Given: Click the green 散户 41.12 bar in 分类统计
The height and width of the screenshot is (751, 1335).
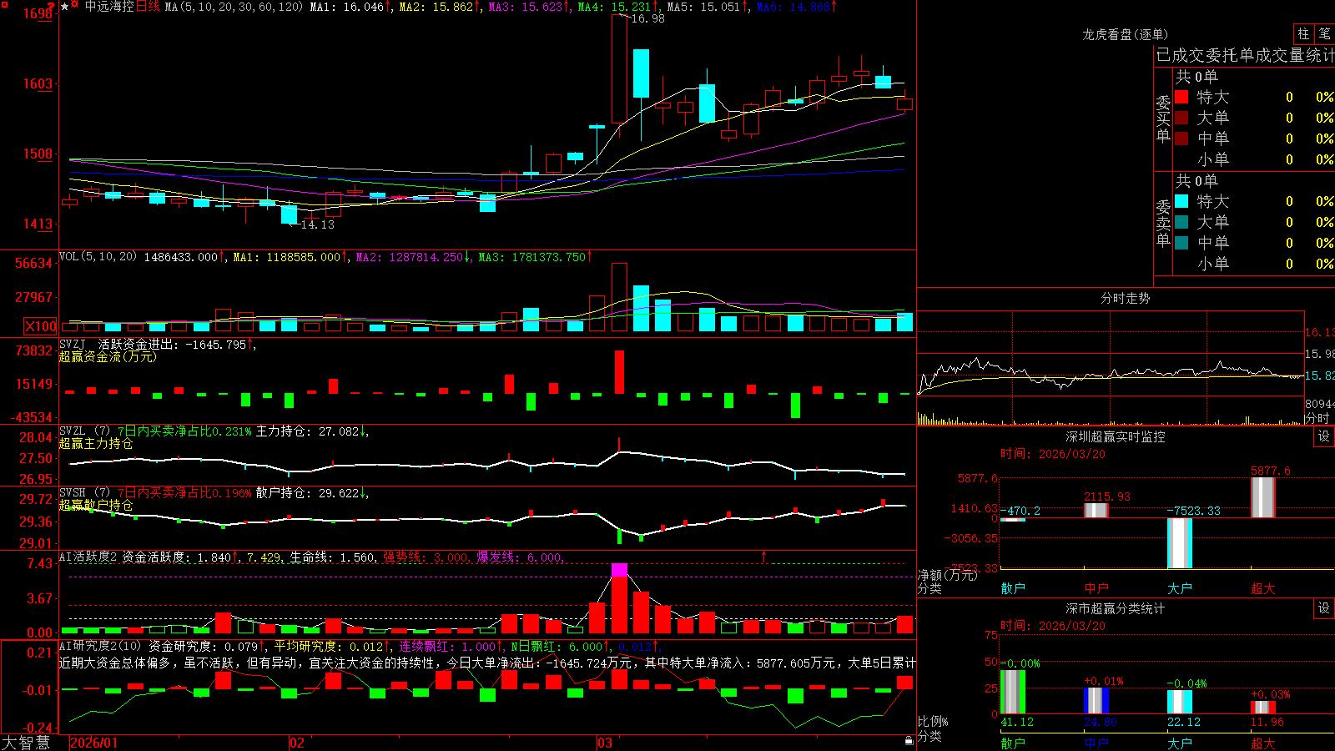Looking at the screenshot, I should 1013,693.
